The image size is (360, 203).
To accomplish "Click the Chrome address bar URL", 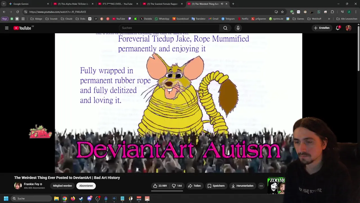I will coord(58,12).
